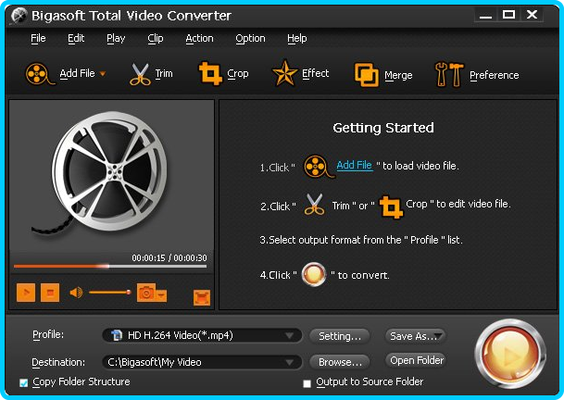
Task: Open the Clip menu
Action: (156, 39)
